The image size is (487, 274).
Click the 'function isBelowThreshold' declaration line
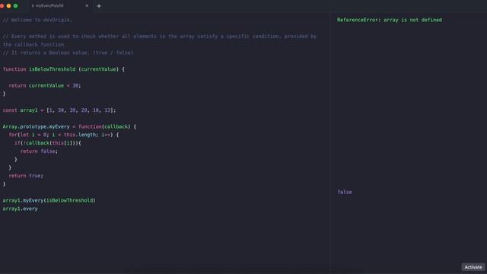64,69
